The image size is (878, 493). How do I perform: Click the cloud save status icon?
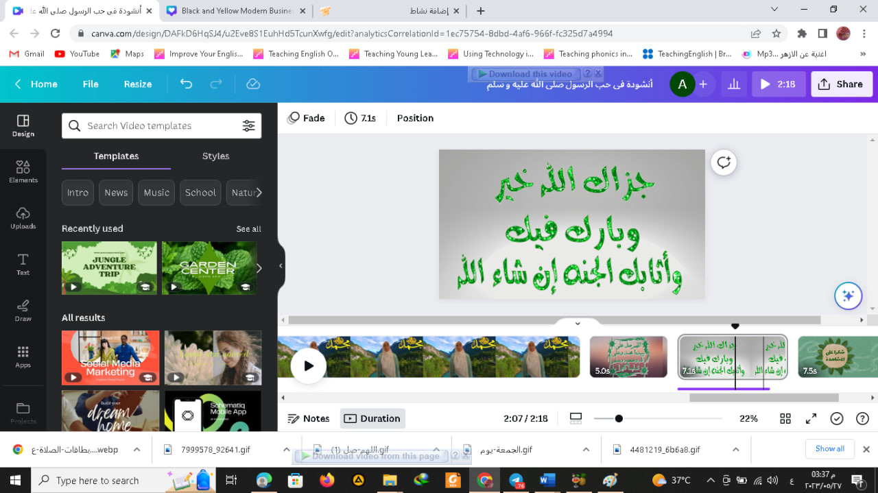coord(253,84)
